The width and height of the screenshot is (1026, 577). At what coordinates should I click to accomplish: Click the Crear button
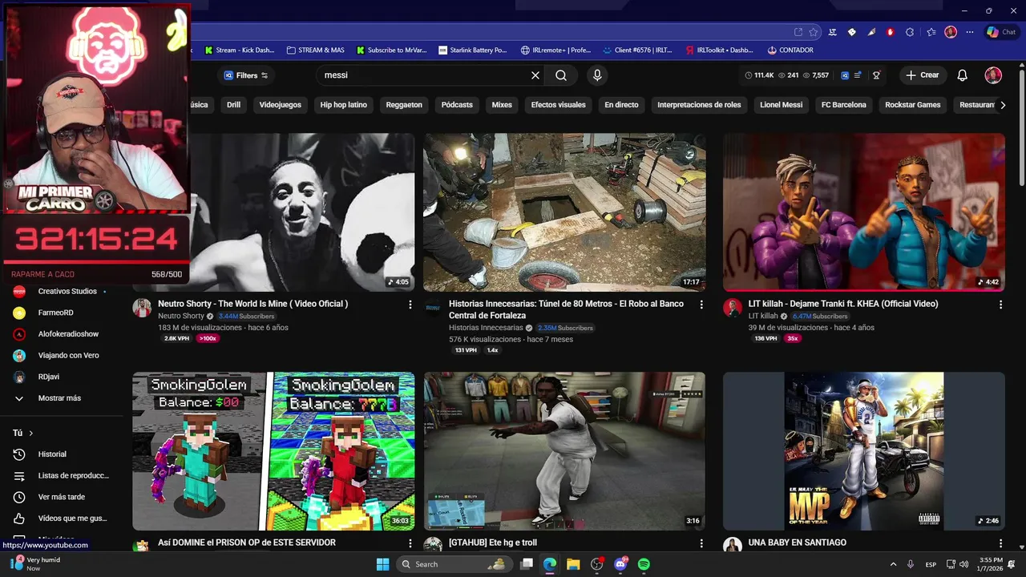tap(922, 75)
